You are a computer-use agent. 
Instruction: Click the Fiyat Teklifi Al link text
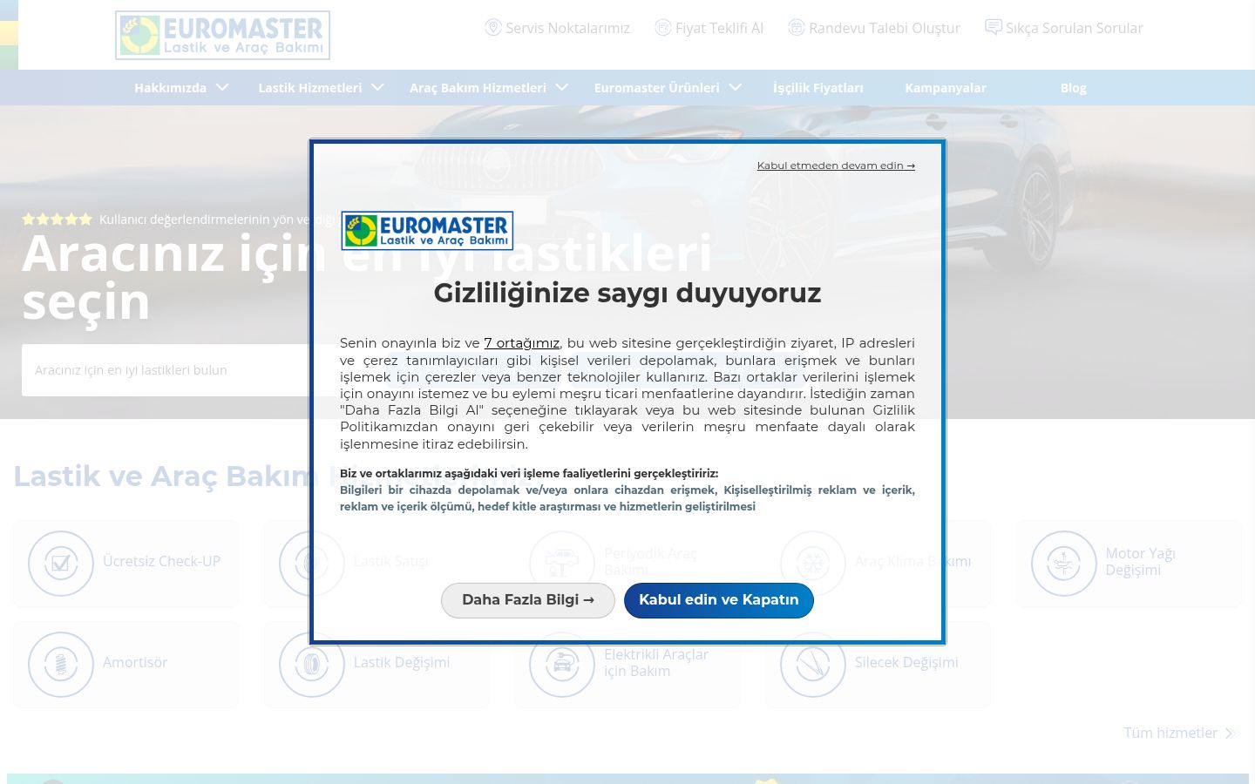719,28
